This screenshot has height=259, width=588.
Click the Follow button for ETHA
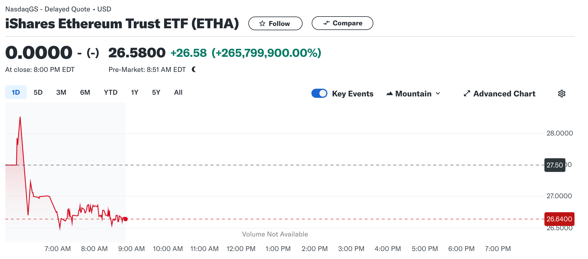[x=275, y=23]
